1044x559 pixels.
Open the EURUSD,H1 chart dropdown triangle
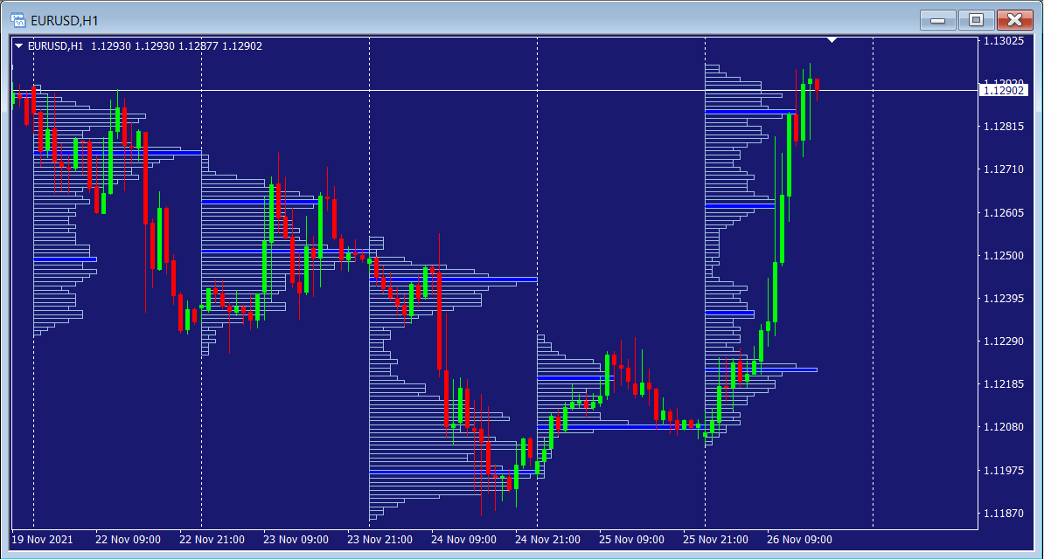pos(19,46)
